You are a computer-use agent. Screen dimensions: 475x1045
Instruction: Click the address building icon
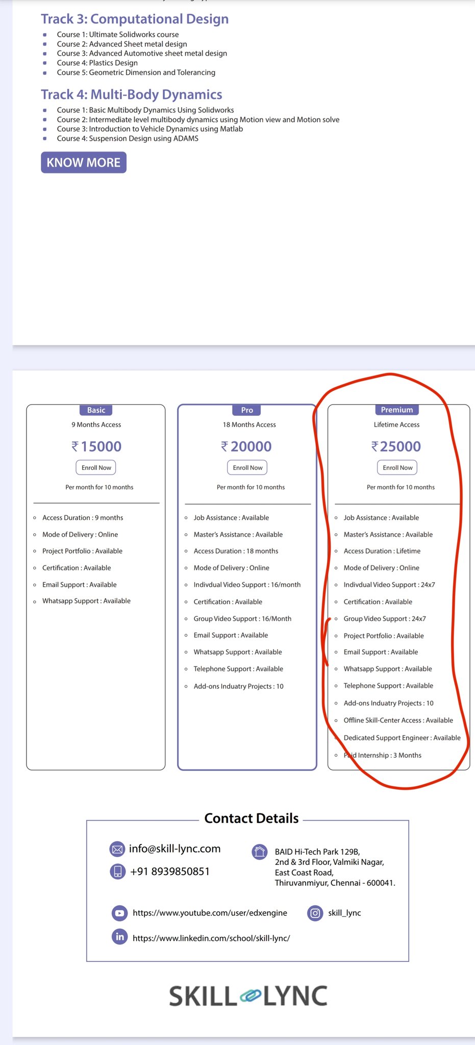pyautogui.click(x=260, y=852)
